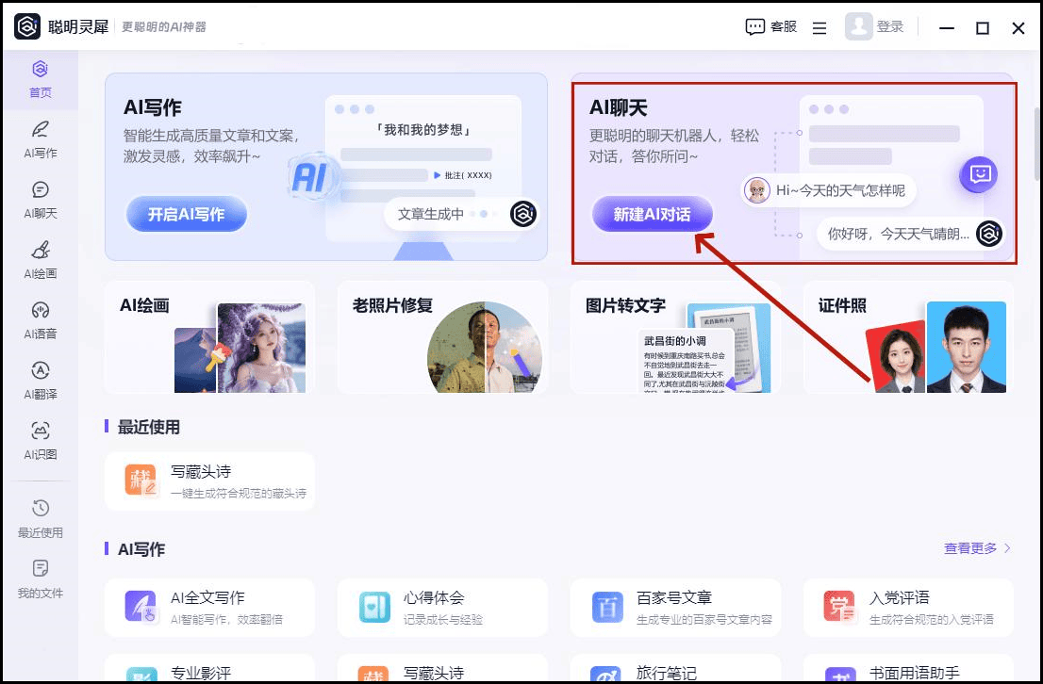Open the 图片转文字 feature card
Viewport: 1043px width, 684px height.
click(675, 337)
